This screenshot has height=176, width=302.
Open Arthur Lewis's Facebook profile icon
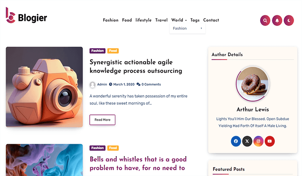(x=236, y=141)
